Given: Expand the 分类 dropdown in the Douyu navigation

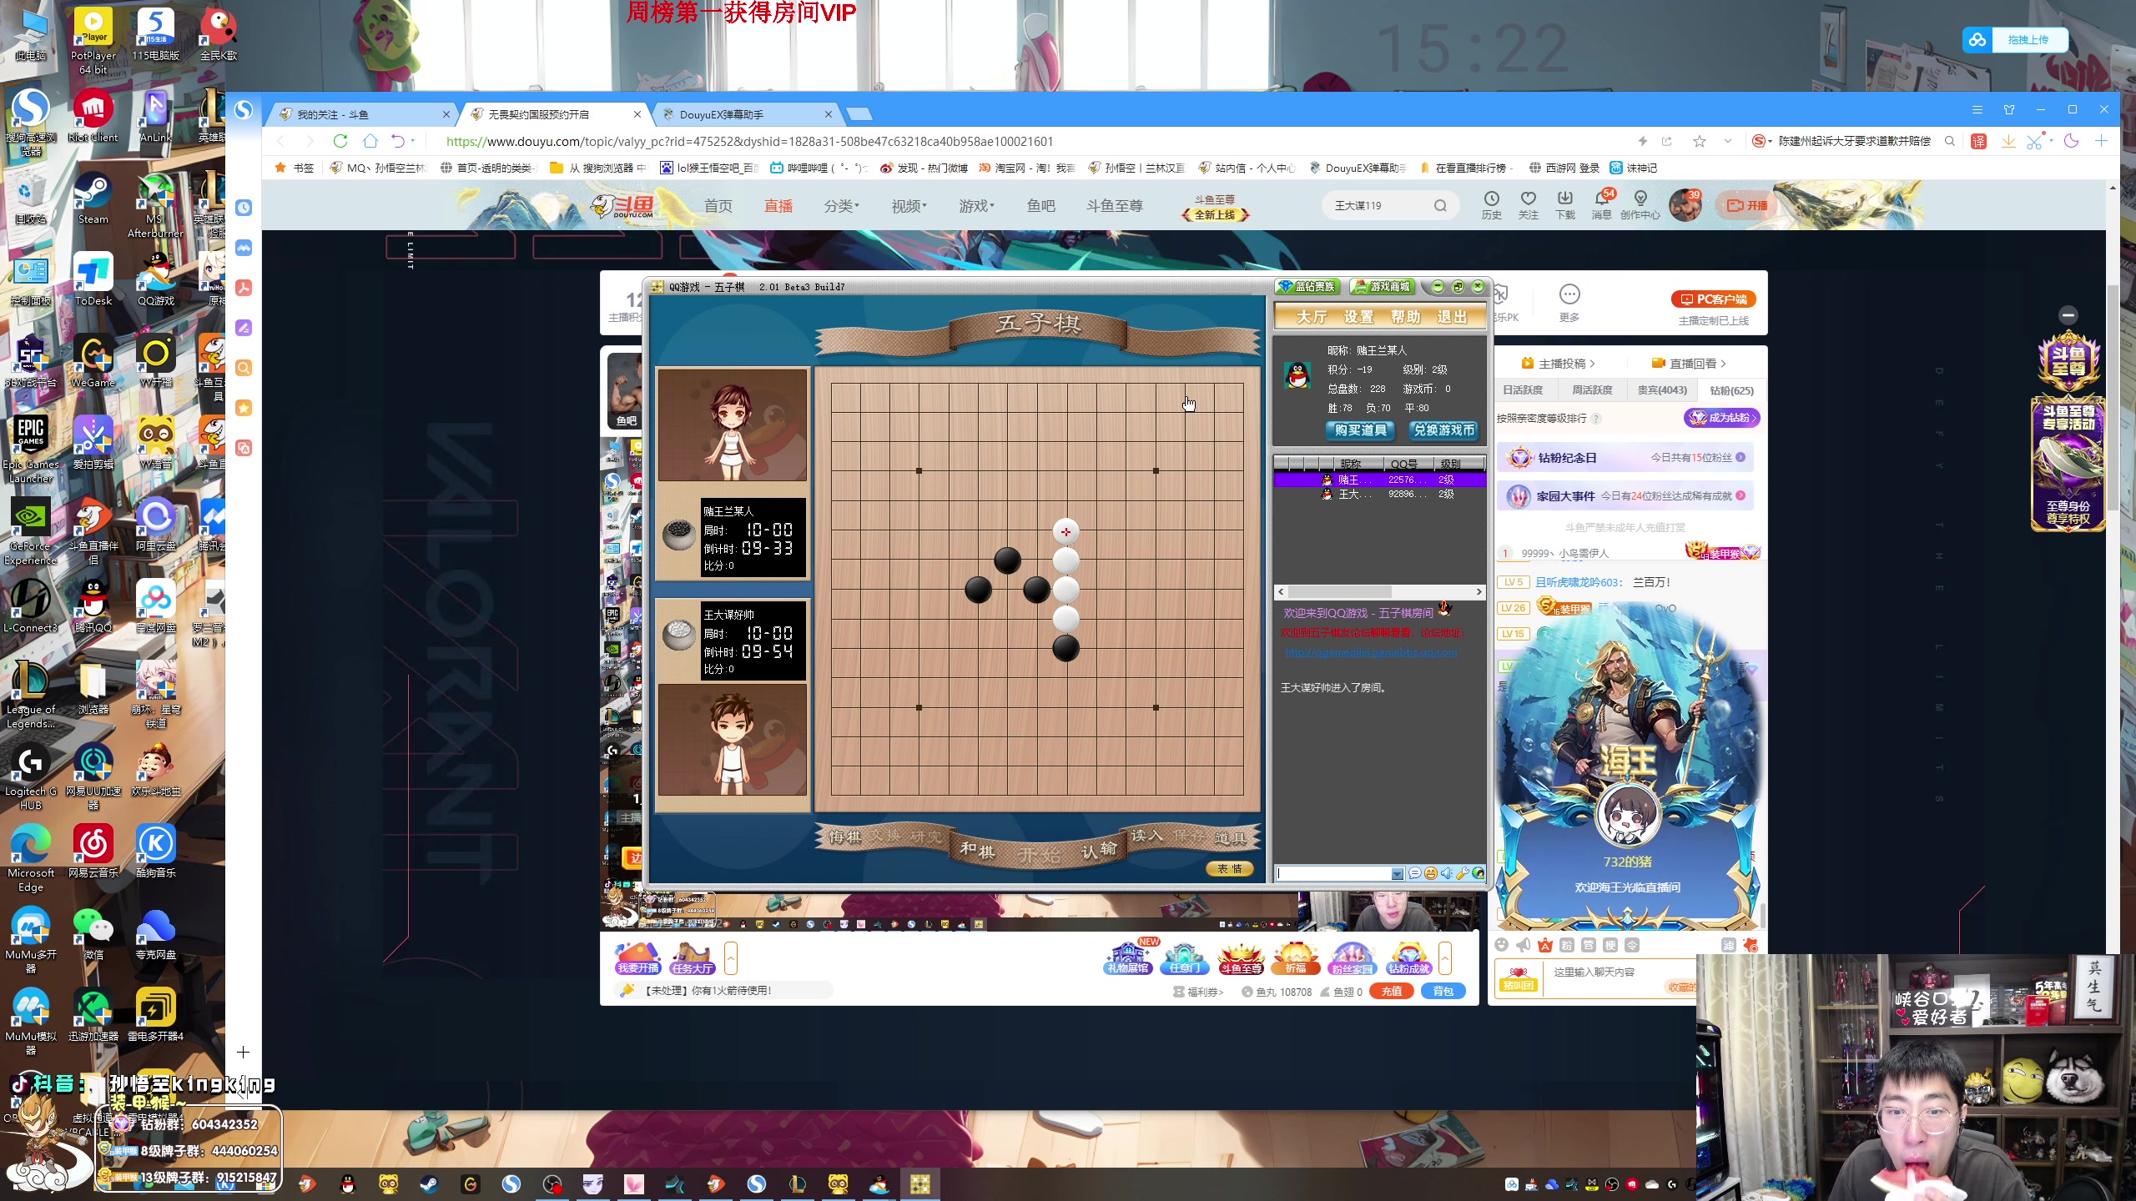Looking at the screenshot, I should point(841,206).
